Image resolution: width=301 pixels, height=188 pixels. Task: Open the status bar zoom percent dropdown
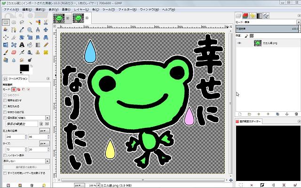pyautogui.click(x=98, y=186)
